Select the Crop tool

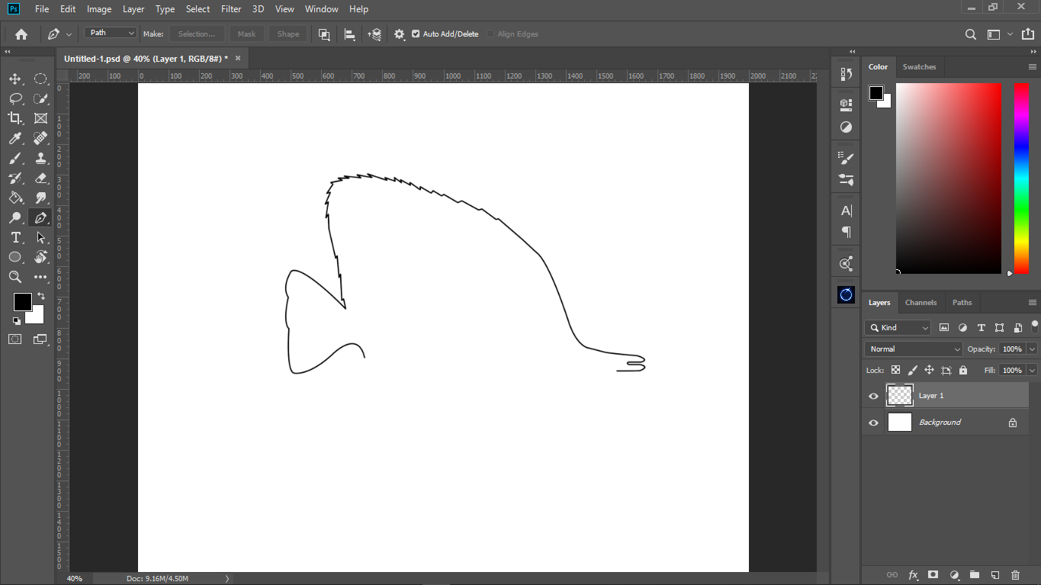[14, 118]
